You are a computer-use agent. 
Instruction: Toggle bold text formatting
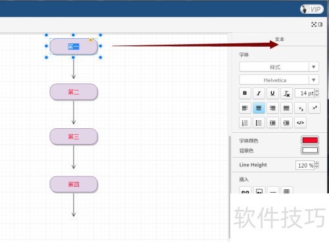pyautogui.click(x=245, y=93)
